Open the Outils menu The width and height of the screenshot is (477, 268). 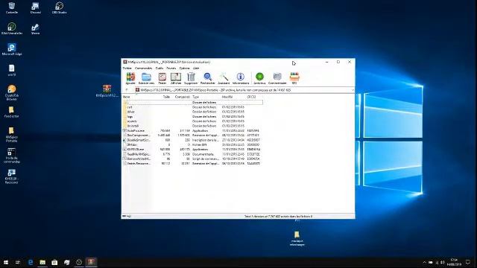coord(159,68)
